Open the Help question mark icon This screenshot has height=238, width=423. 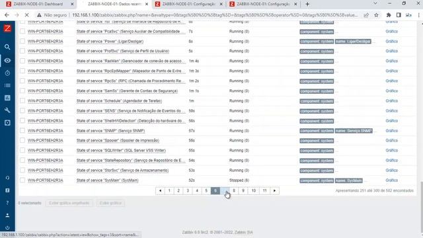(7, 203)
